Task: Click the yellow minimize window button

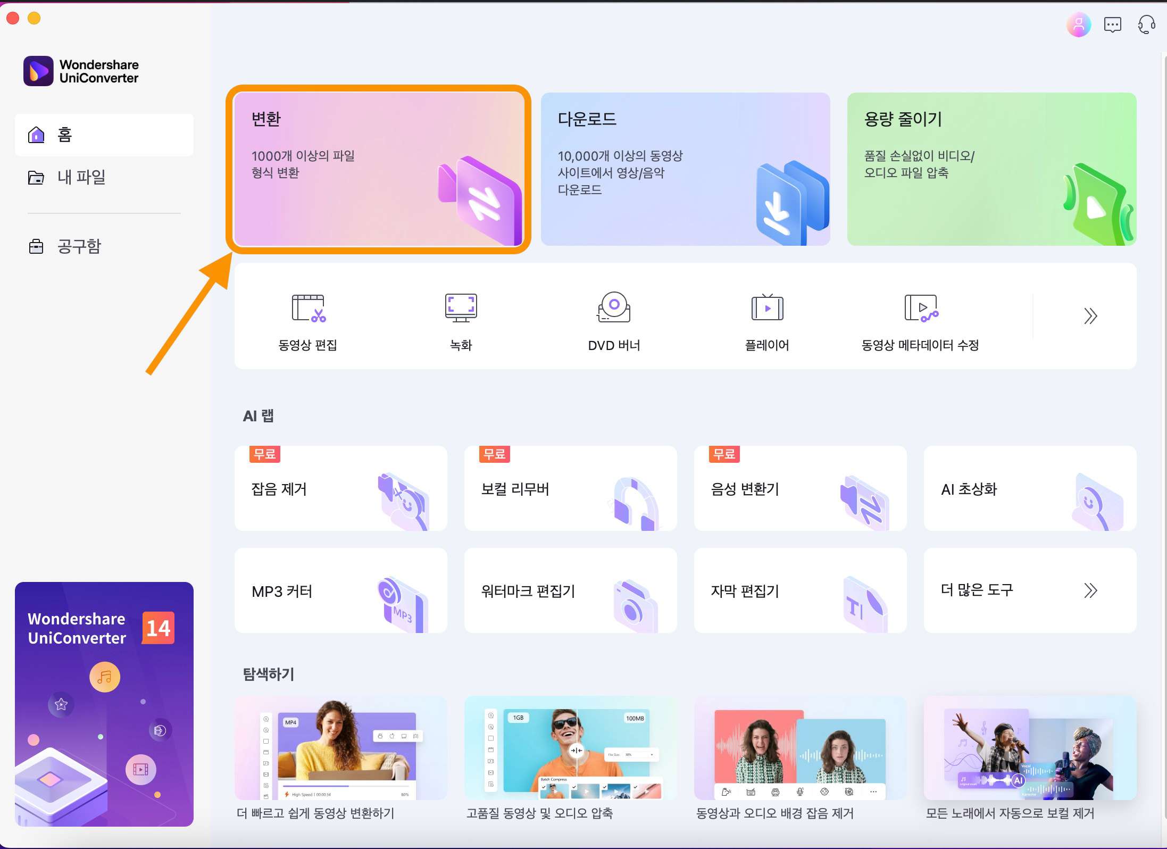Action: tap(34, 18)
